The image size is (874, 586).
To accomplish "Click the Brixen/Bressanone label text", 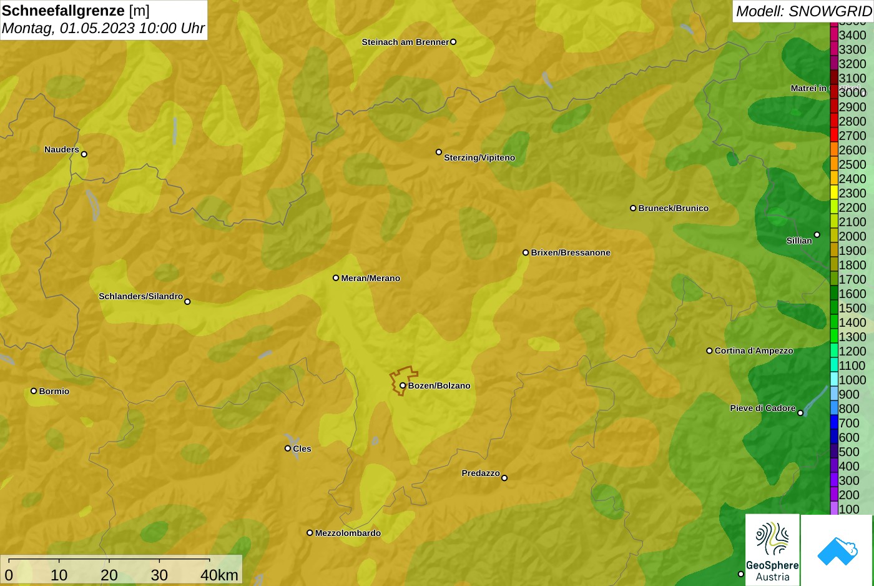I will point(571,252).
